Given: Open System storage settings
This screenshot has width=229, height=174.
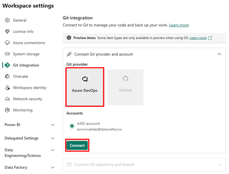Looking at the screenshot, I should click(26, 54).
